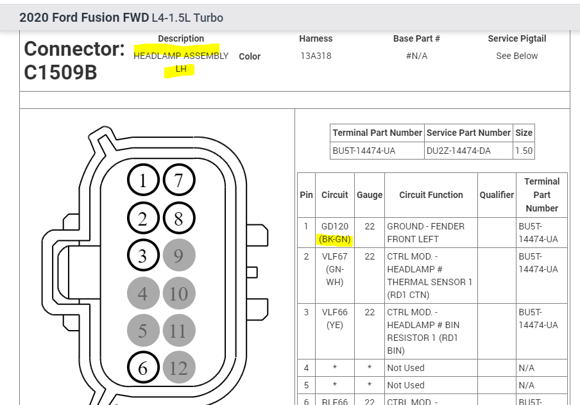Click pin 7 circle in connector diagram
Viewport: 580px width, 405px height.
point(178,180)
